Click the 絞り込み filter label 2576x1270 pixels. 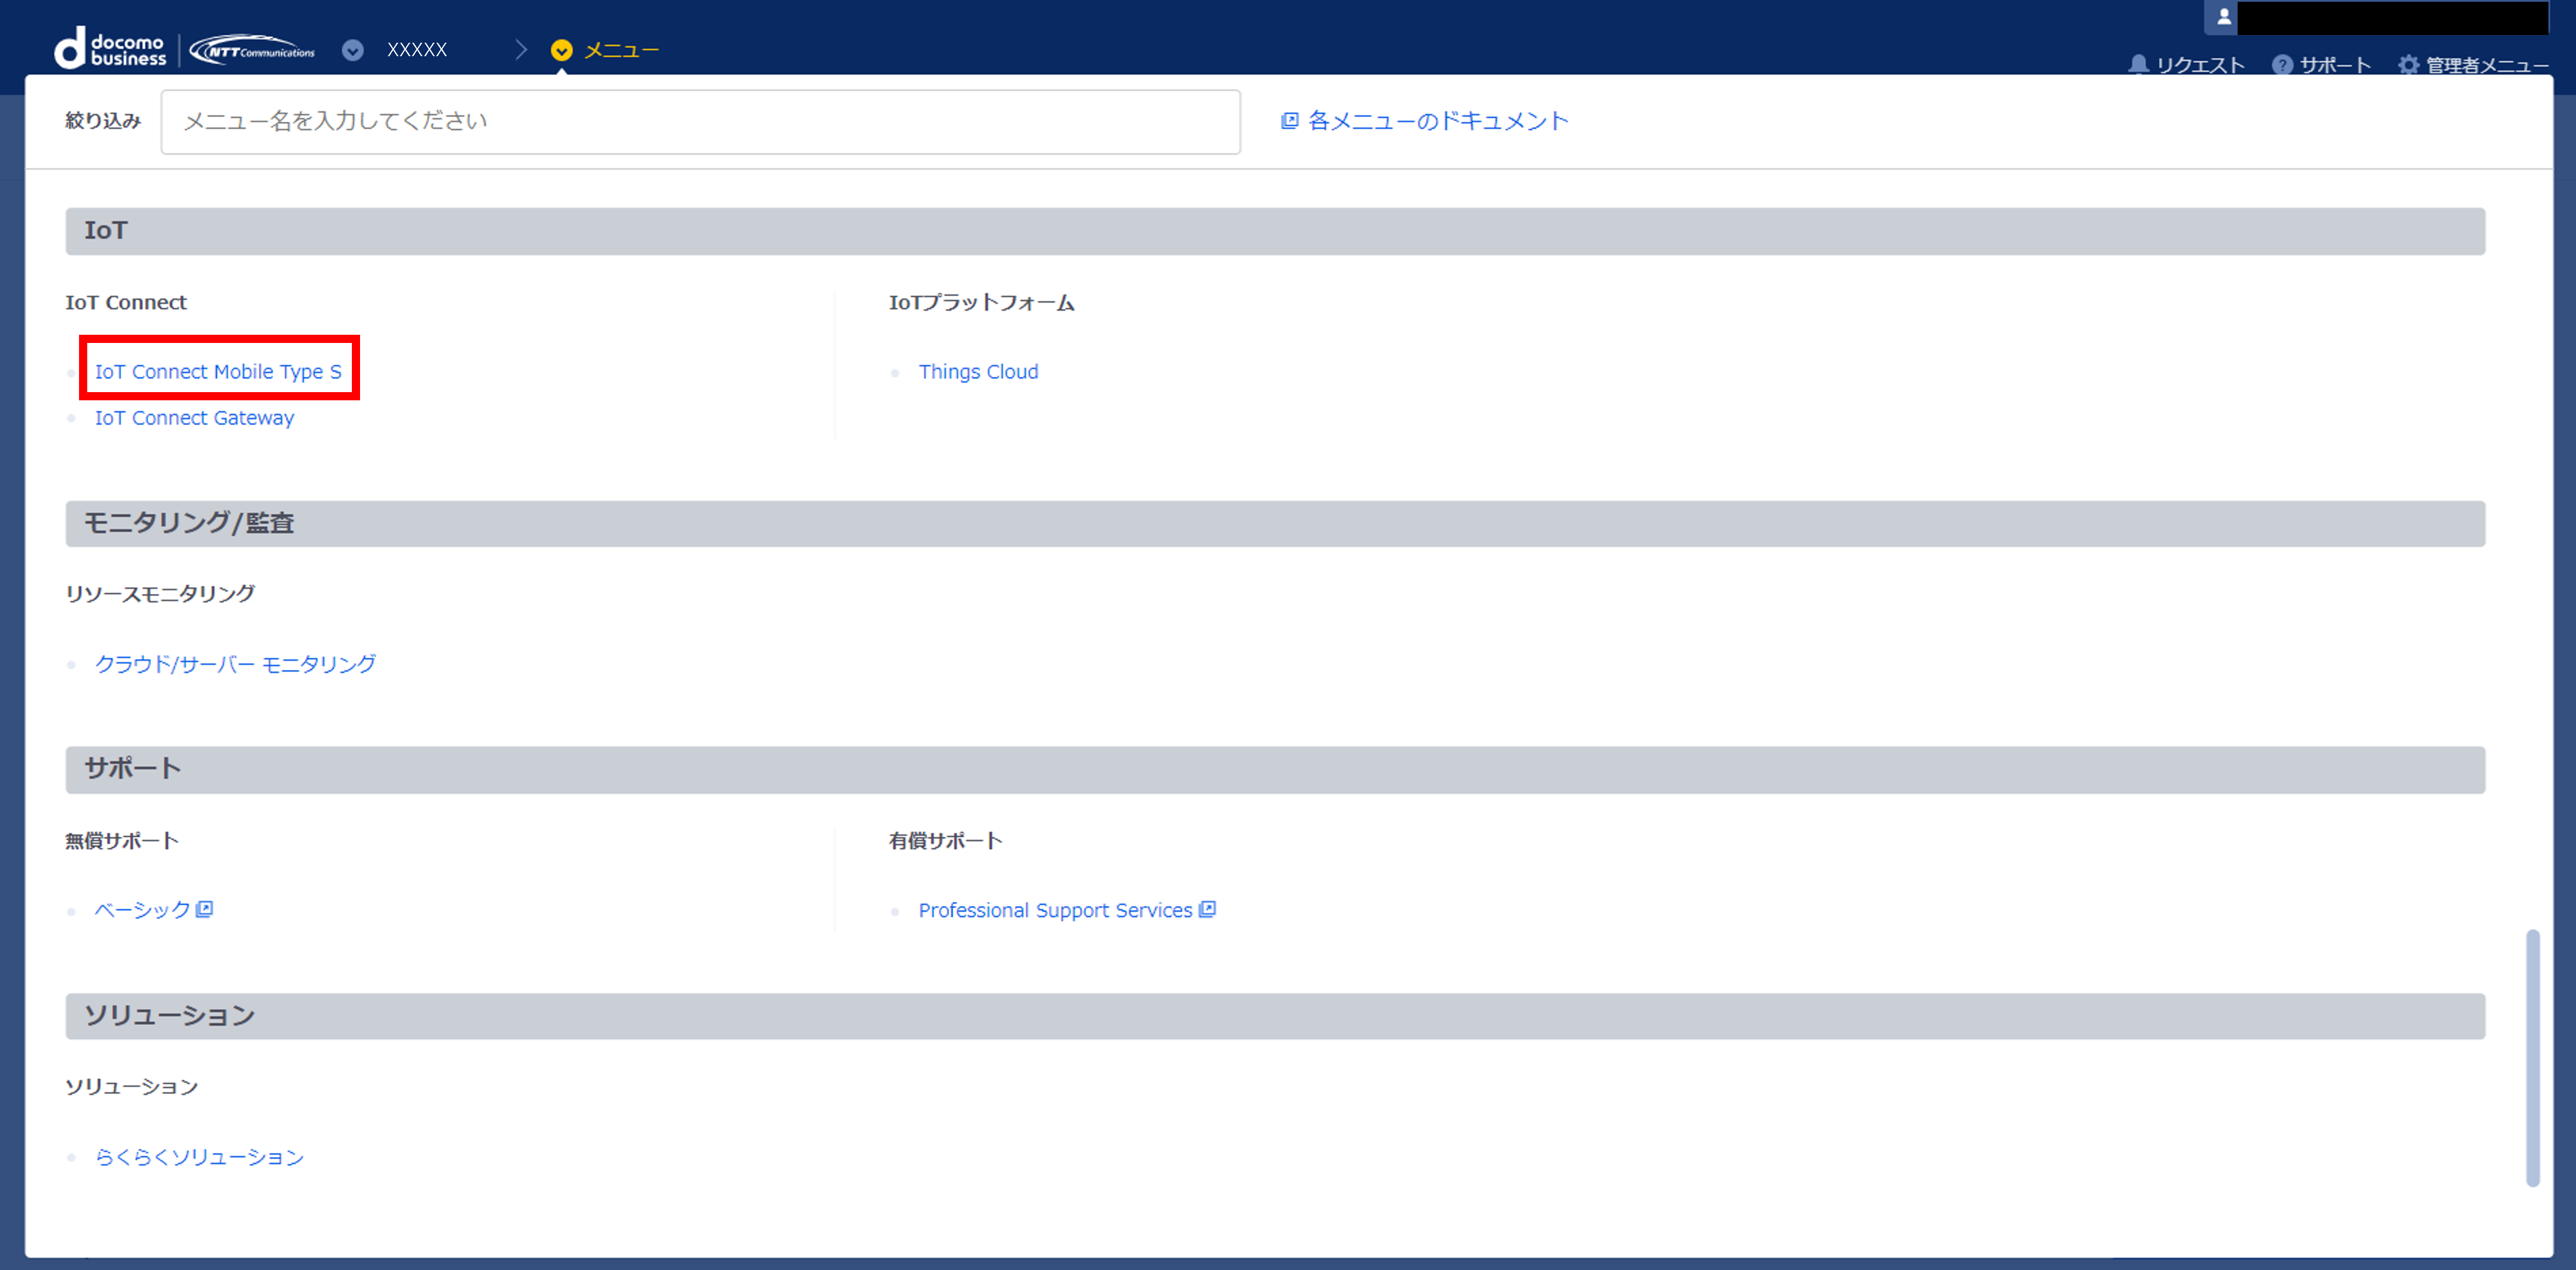tap(103, 121)
